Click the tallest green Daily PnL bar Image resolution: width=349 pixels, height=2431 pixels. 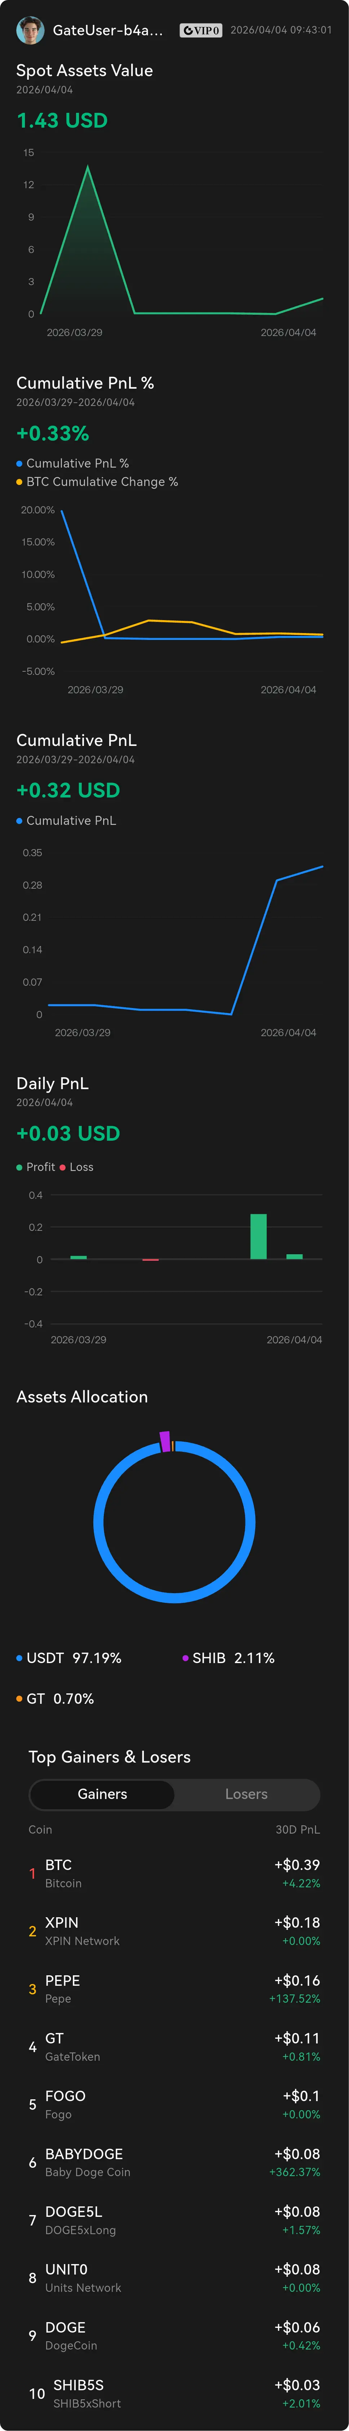(259, 1236)
